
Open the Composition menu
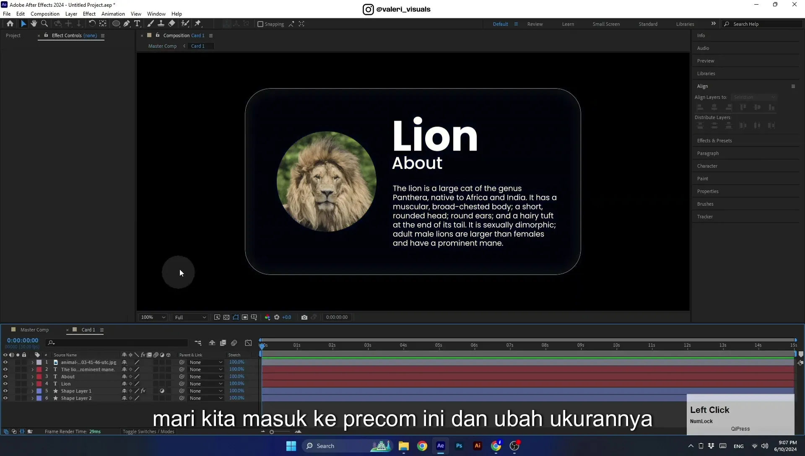tap(45, 14)
